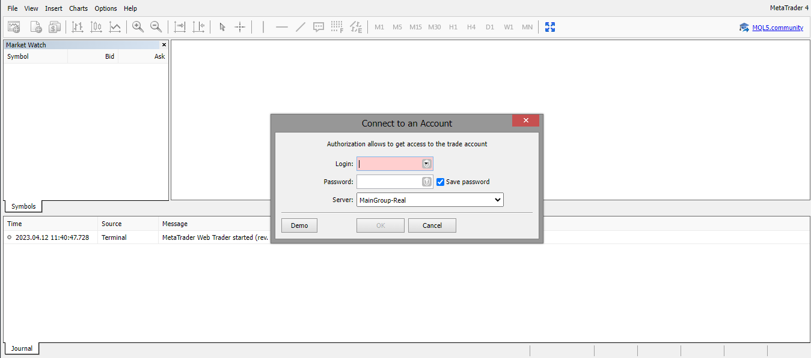Switch to Line Chart display
Viewport: 811px width, 358px height.
(115, 27)
